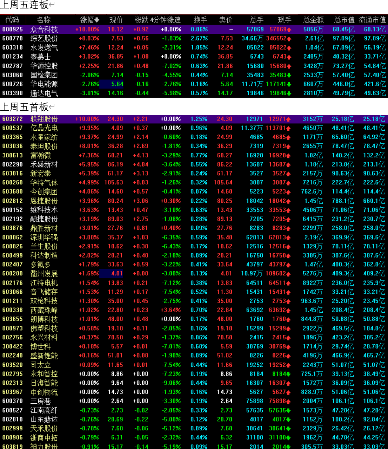388x449 pixels.
Task: Select the 泰慕士 stock name
Action: tap(41, 57)
